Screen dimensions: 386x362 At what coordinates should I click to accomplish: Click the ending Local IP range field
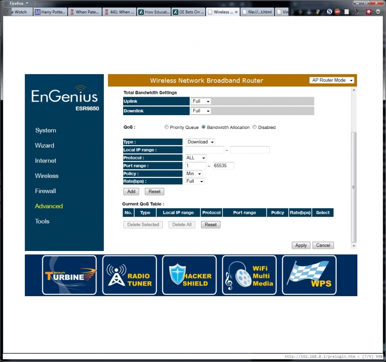point(250,150)
